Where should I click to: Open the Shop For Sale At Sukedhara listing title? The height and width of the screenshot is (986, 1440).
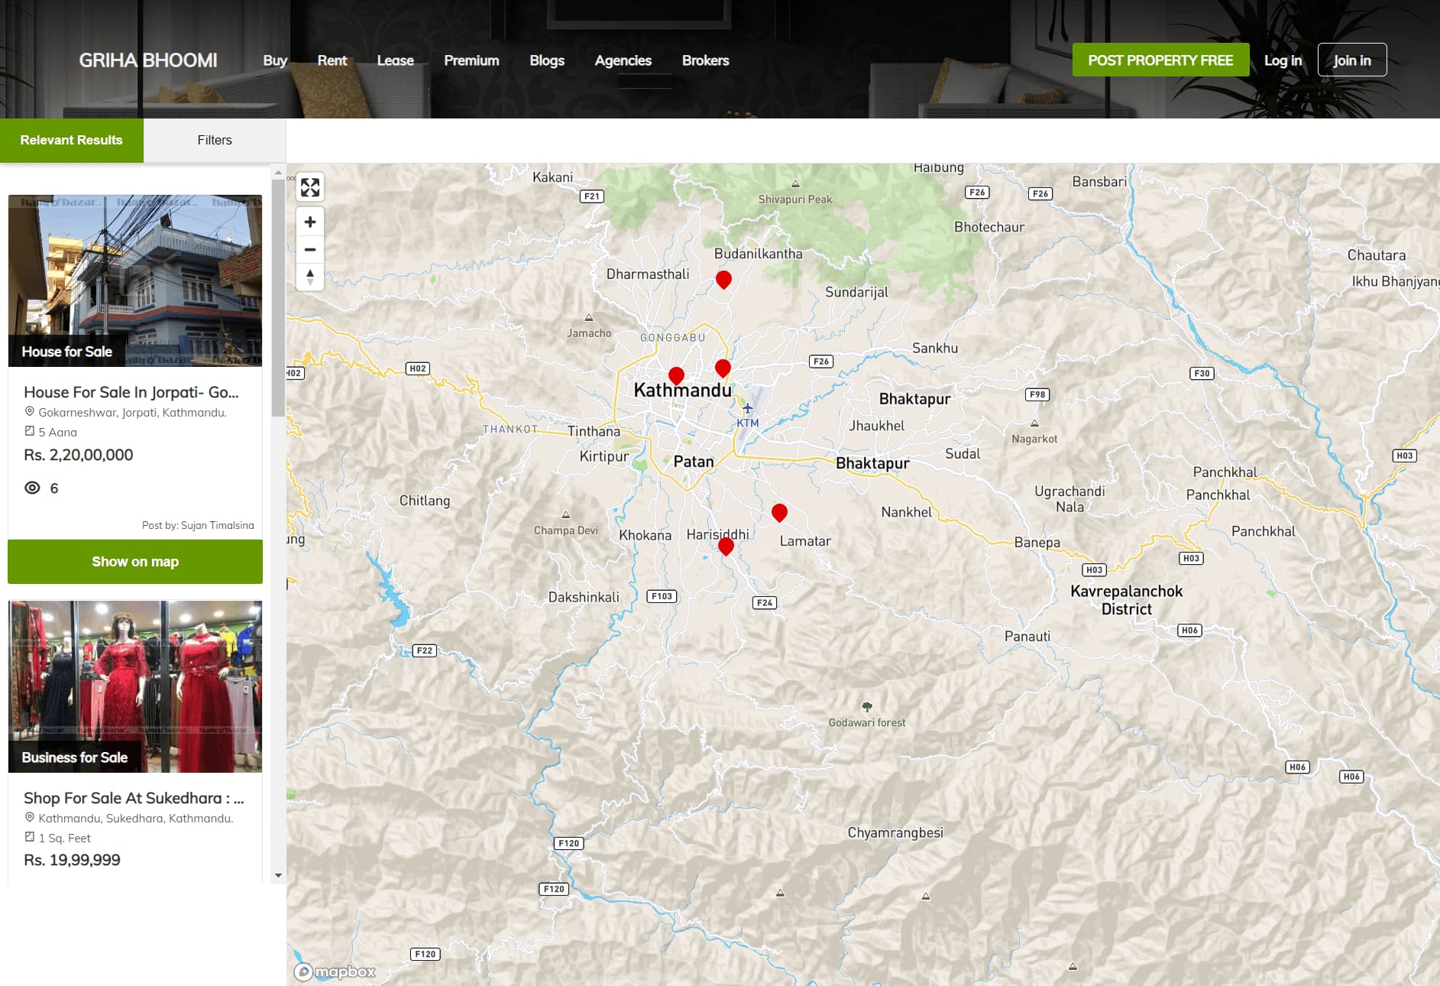[x=134, y=798]
